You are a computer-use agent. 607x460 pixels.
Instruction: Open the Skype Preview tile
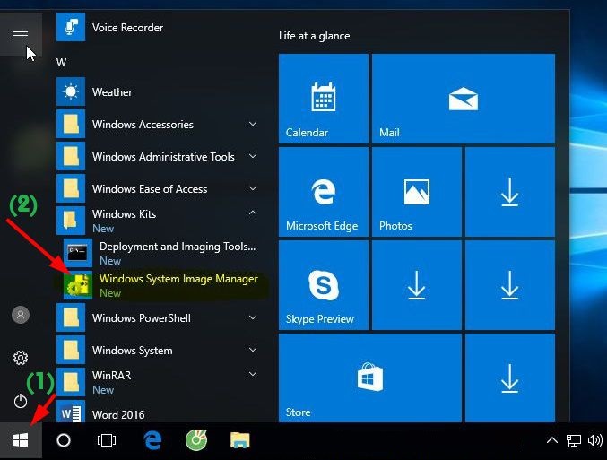pos(324,285)
